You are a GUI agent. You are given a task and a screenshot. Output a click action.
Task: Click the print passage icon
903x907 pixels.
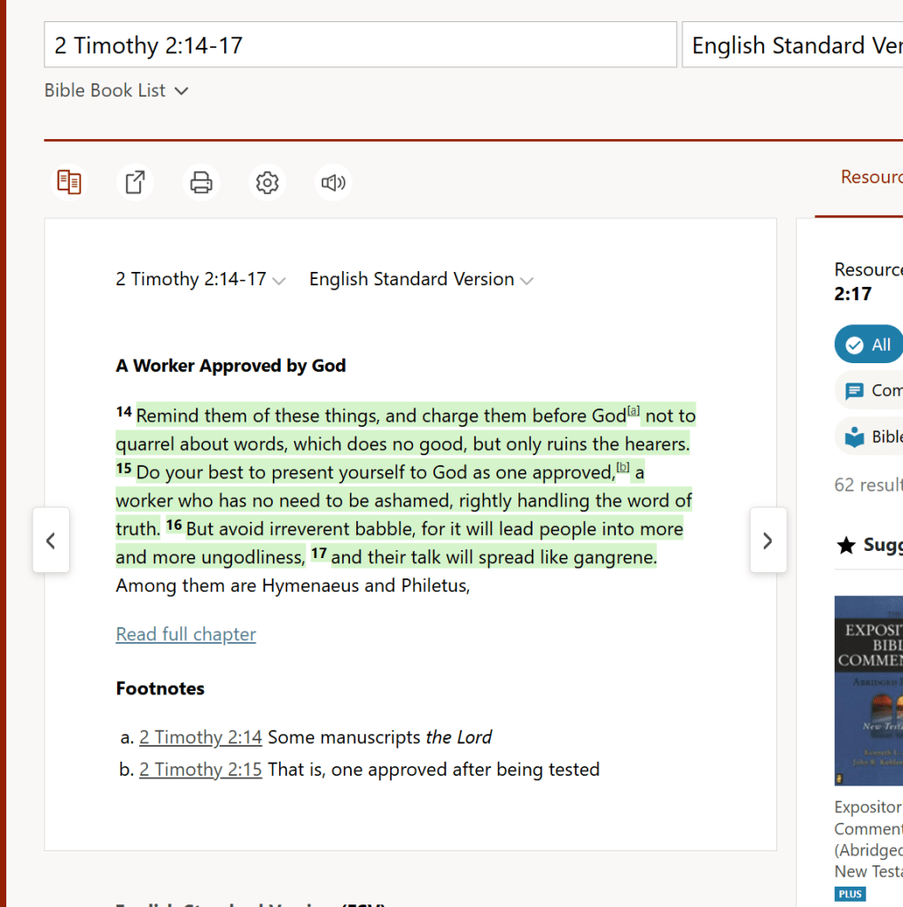[201, 182]
